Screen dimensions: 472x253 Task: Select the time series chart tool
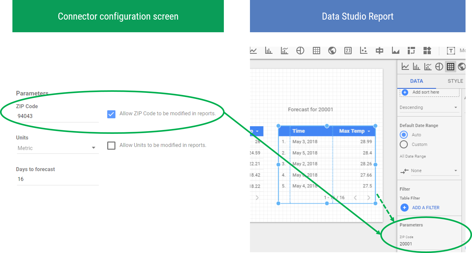(x=254, y=51)
